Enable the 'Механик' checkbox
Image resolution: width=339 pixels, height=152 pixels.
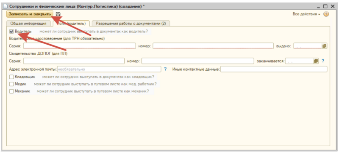coord(11,91)
